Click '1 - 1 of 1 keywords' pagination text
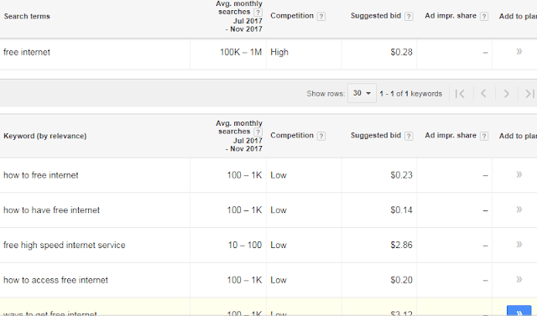Viewport: 537px width, 316px height. [410, 94]
